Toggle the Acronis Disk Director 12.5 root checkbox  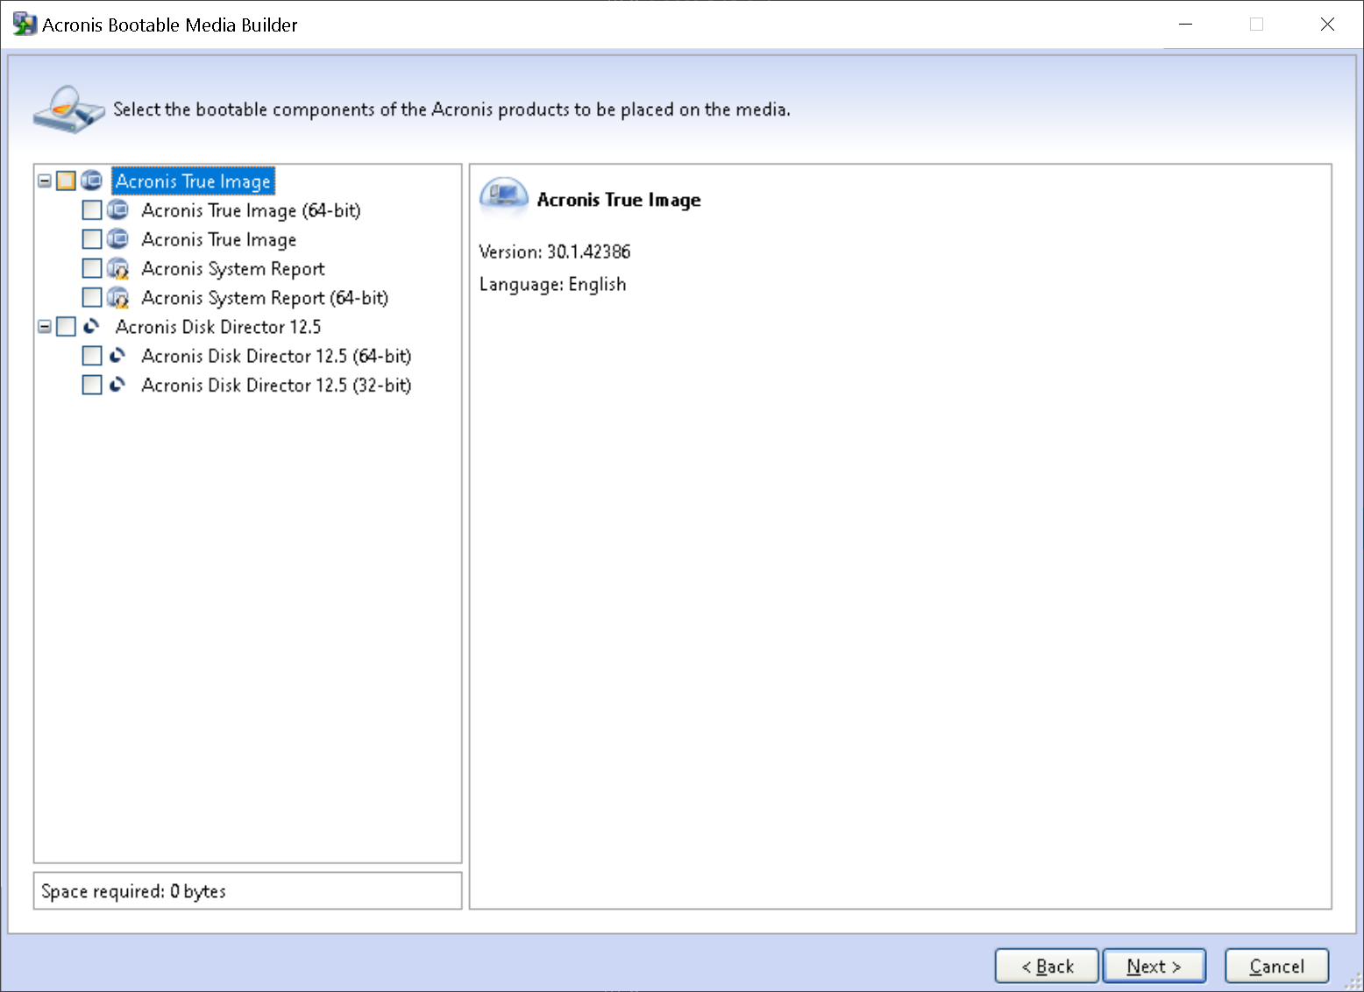click(x=66, y=327)
